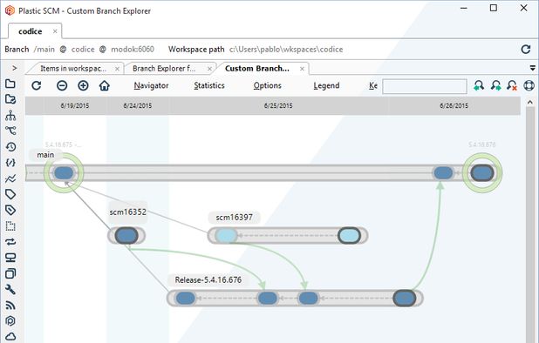539x343 pixels.
Task: Click the red-x headset toolbar icon
Action: [512, 85]
